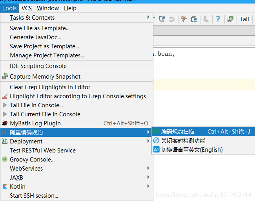The width and height of the screenshot is (255, 202).
Task: Click the Ctrl+Alt+Shift+J shortcut text
Action: pyautogui.click(x=229, y=132)
